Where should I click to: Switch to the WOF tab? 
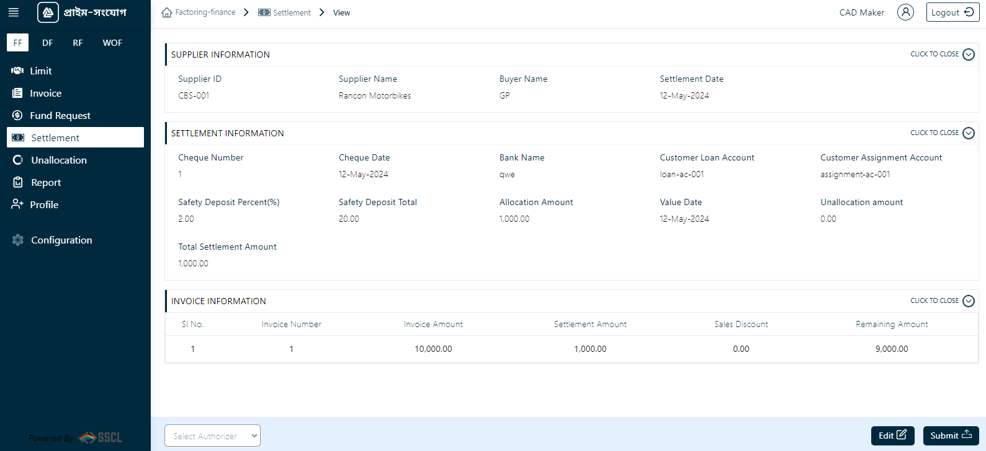[x=112, y=43]
